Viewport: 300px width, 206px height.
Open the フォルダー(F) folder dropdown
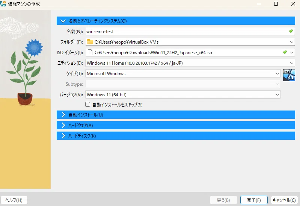[x=292, y=42]
